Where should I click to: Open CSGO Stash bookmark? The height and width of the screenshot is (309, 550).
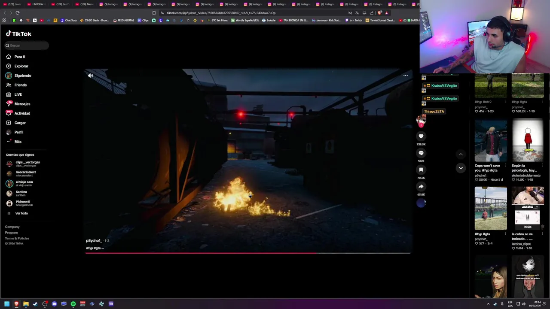(x=95, y=20)
